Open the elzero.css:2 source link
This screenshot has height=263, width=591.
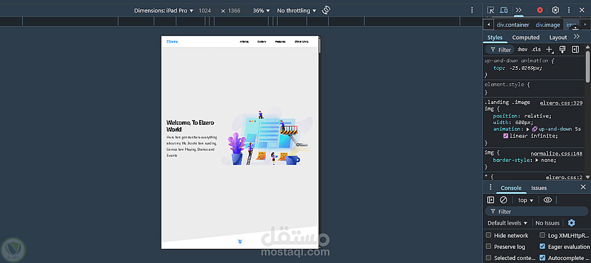564,177
